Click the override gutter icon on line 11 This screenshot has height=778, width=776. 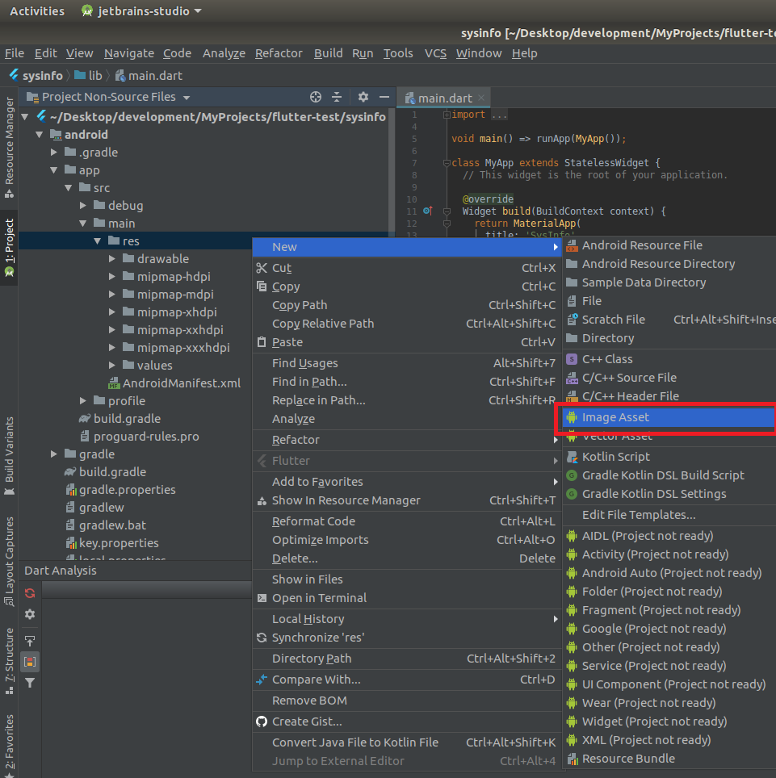coord(426,211)
